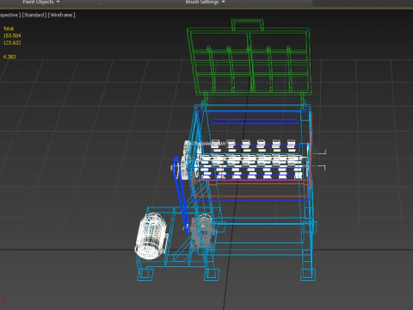413x310 pixels.
Task: Select the white electric motor wireframe
Action: pyautogui.click(x=151, y=236)
